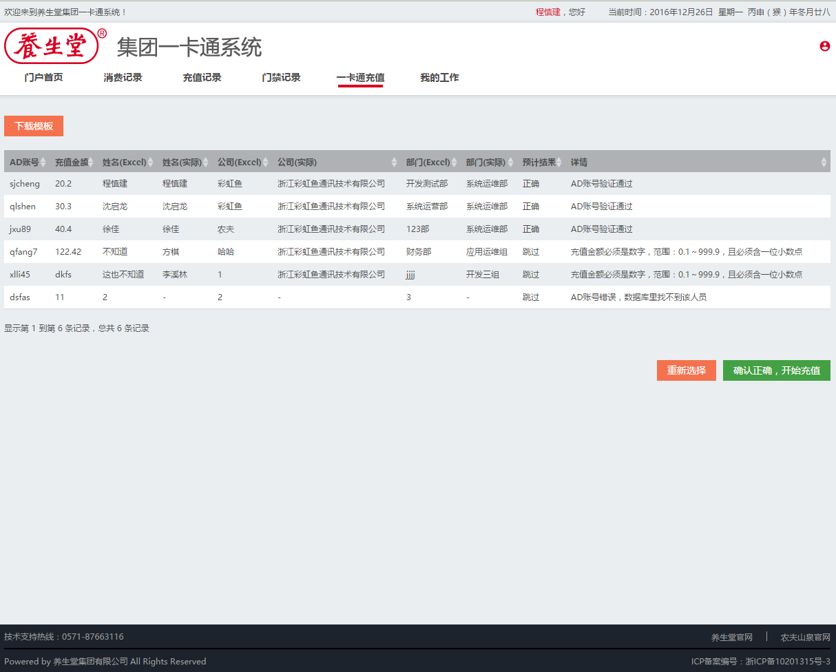Sort by 部门(Excel) column arrows

454,162
